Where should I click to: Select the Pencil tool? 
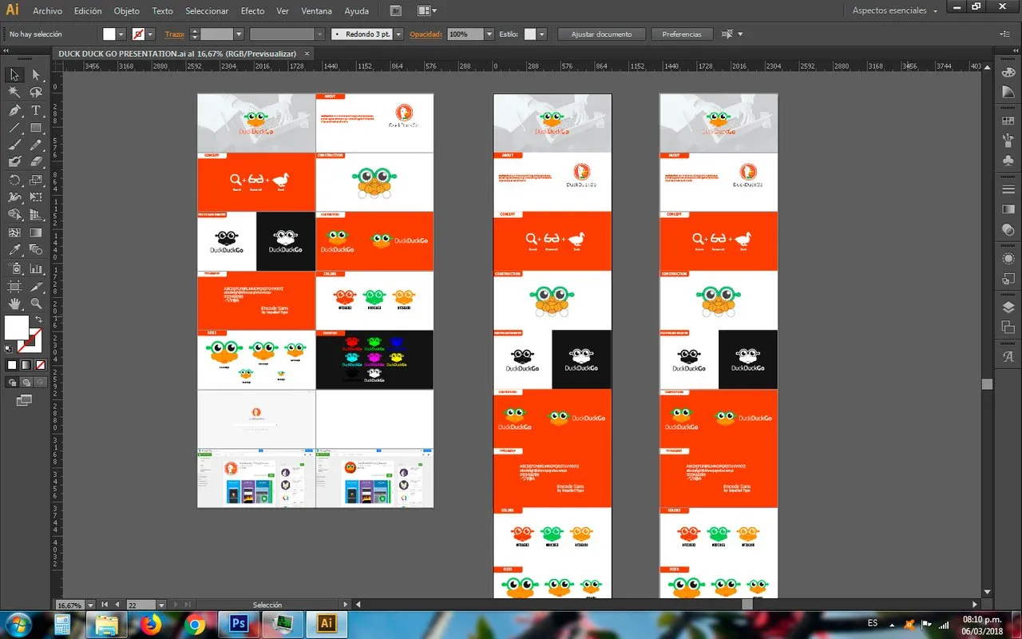coord(36,145)
